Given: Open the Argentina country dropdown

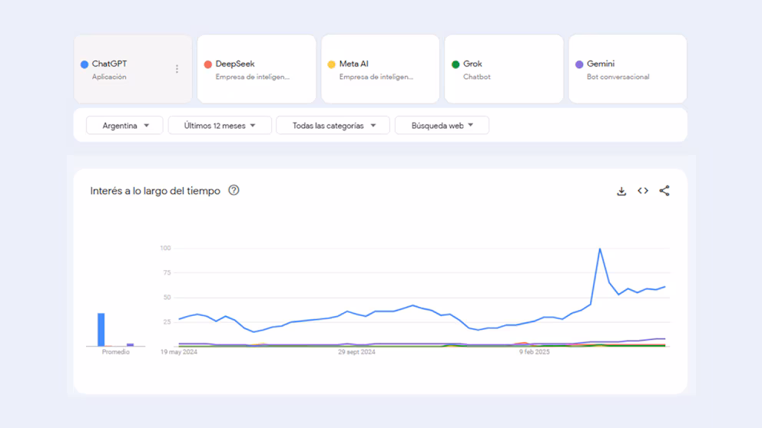Looking at the screenshot, I should click(x=124, y=126).
